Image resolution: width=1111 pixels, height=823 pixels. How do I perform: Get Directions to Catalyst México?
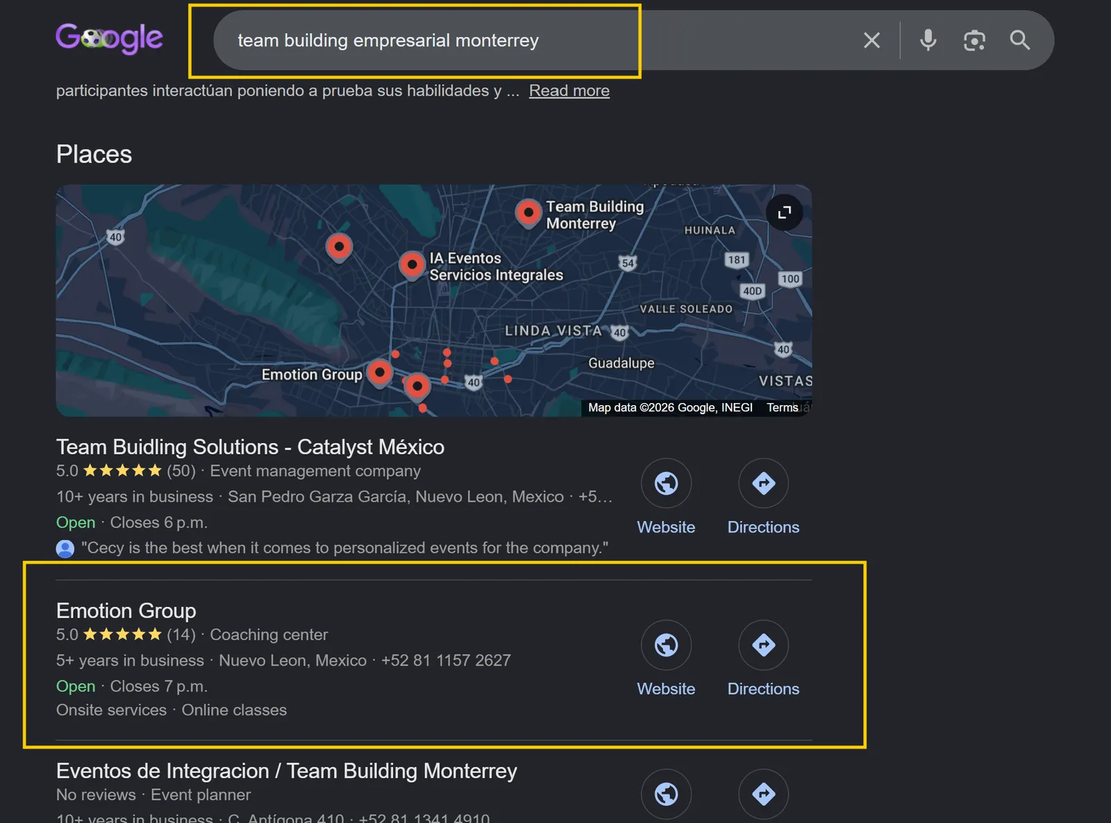tap(763, 497)
